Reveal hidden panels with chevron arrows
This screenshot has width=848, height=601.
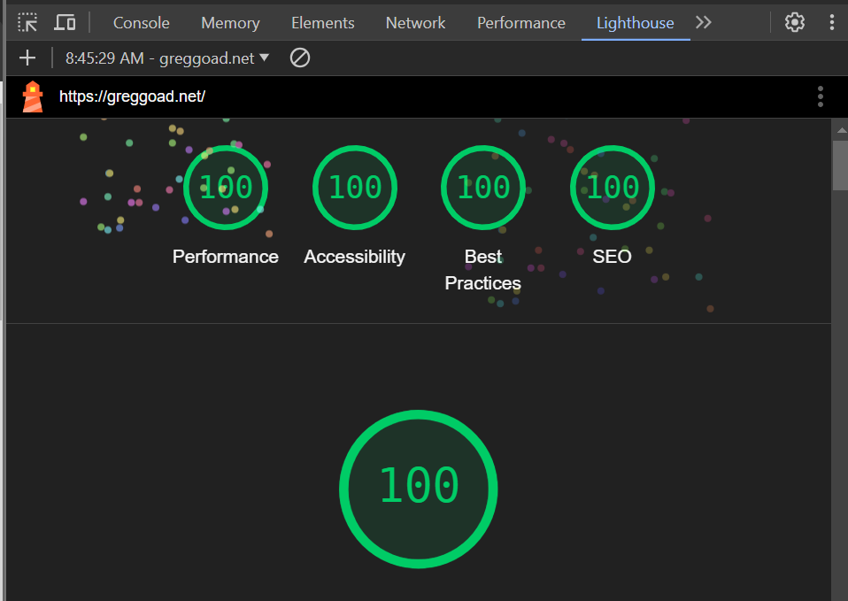[x=703, y=22]
